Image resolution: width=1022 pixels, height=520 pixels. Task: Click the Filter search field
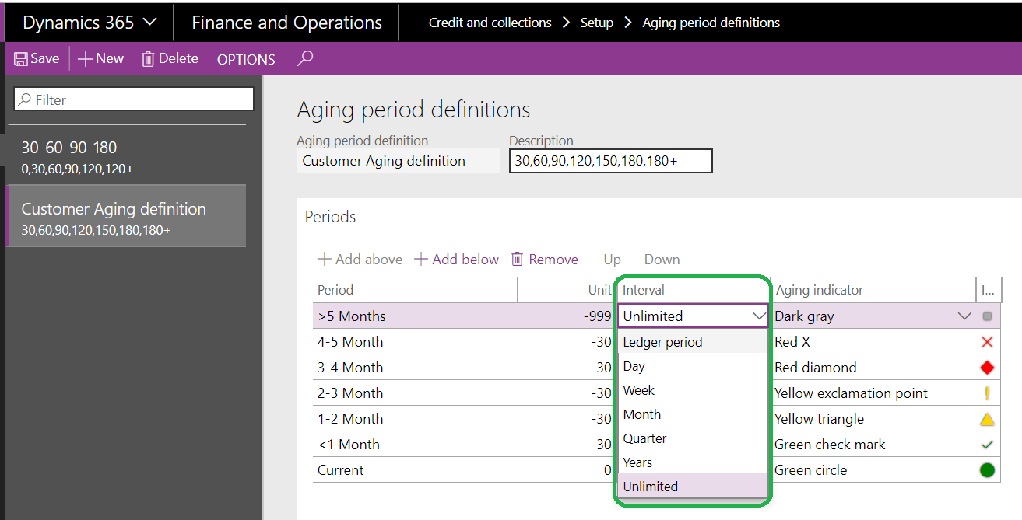pyautogui.click(x=134, y=99)
